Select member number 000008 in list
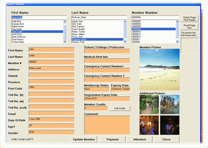This screenshot has height=148, width=208. pos(154,42)
